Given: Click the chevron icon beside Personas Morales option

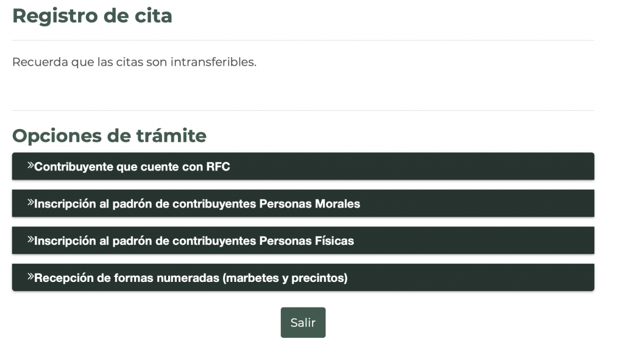Looking at the screenshot, I should (x=30, y=203).
